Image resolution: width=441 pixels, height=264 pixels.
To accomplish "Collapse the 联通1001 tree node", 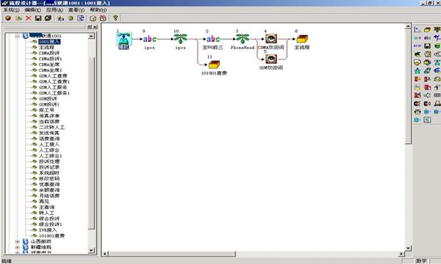I will [x=18, y=36].
